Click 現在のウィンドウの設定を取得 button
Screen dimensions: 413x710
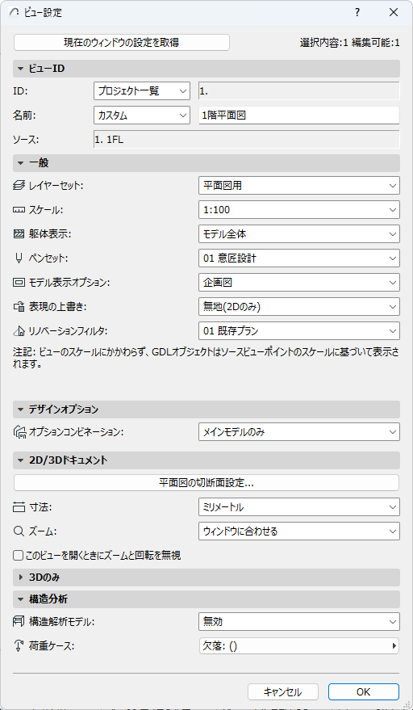pyautogui.click(x=122, y=43)
